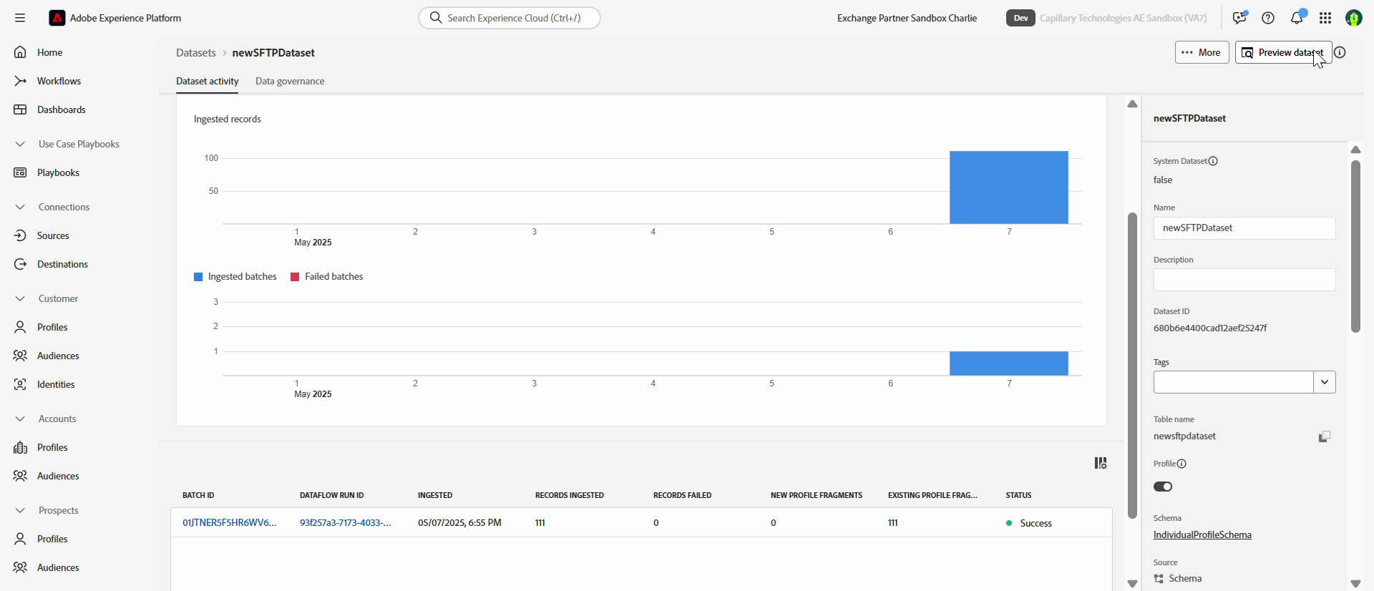
Task: Click the ingested date 05/07/2025, 6:55 PM
Action: [459, 523]
